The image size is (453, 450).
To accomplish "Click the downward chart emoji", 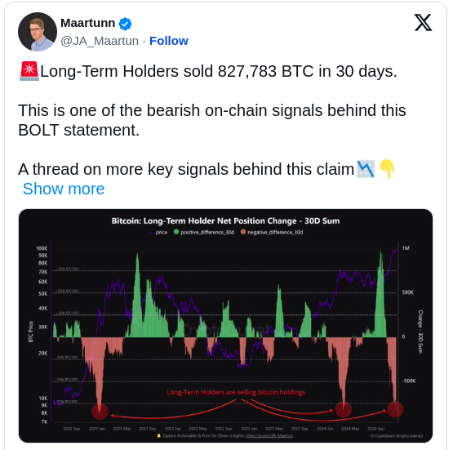I will click(x=366, y=169).
